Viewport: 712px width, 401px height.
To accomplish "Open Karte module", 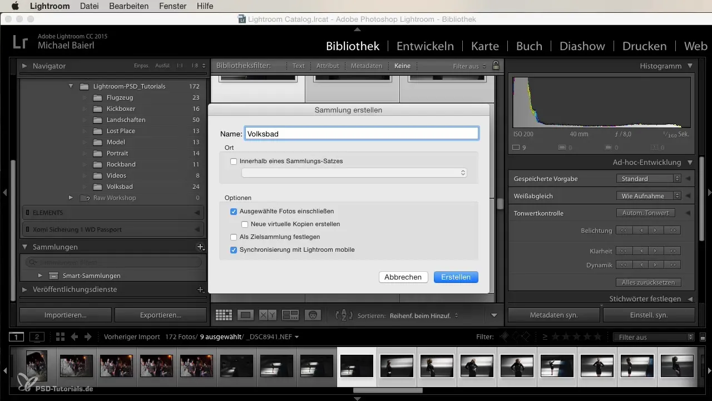I will [485, 46].
